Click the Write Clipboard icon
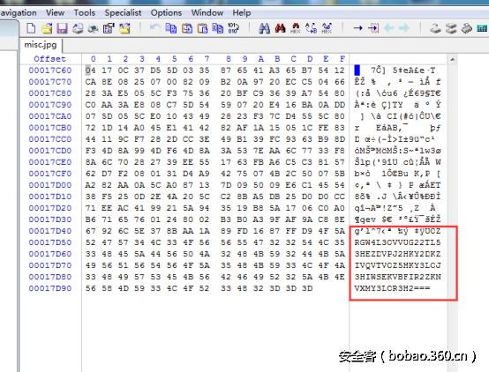 click(x=187, y=28)
